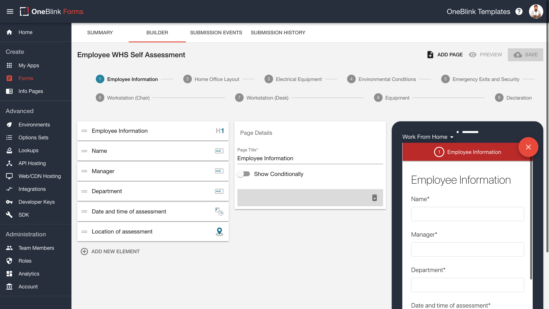The image size is (549, 309).
Task: Select step 2 Home Office Layout
Action: [212, 79]
